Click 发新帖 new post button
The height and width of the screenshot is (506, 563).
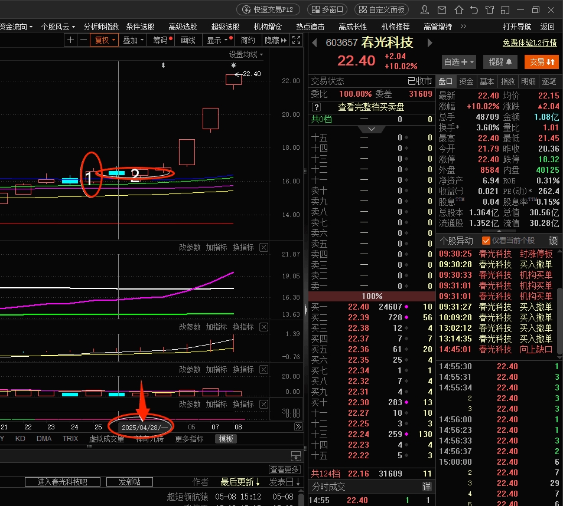(x=129, y=482)
